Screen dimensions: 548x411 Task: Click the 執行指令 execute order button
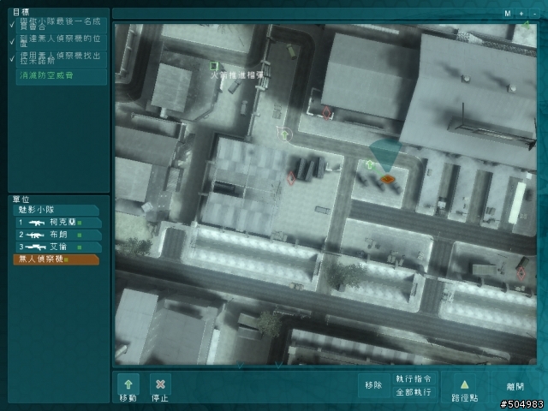click(x=414, y=378)
